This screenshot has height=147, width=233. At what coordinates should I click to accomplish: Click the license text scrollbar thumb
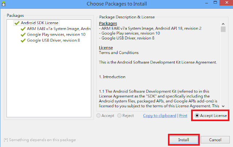click(223, 29)
